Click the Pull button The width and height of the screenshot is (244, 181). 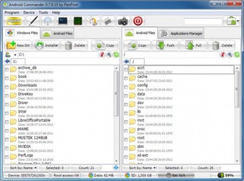pos(193,45)
